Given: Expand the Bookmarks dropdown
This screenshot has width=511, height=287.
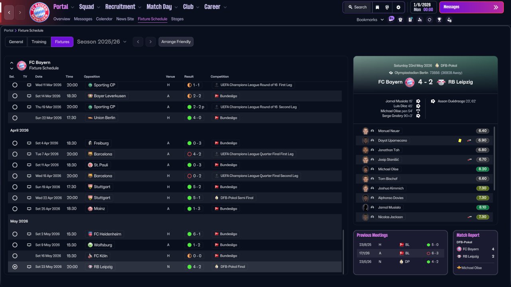Looking at the screenshot, I should coord(370,20).
